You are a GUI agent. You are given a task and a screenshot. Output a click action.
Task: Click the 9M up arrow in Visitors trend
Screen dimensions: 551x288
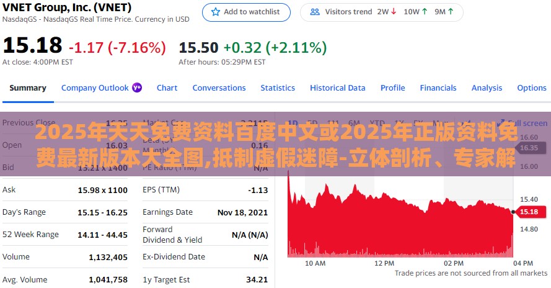(451, 12)
